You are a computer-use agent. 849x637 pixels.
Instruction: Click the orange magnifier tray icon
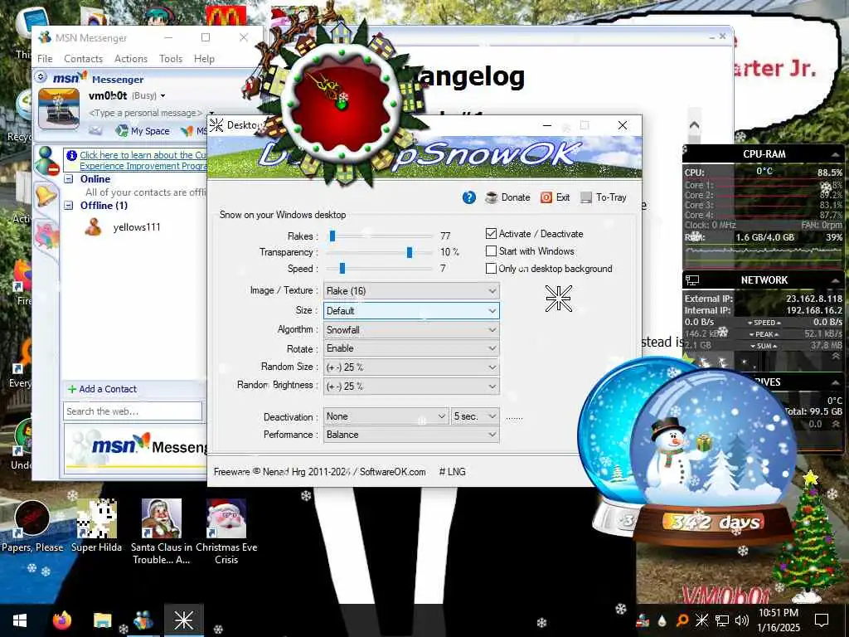click(682, 620)
